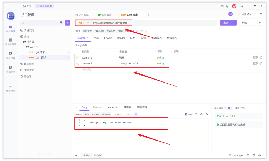Collapse the left panel with the double chevron
The height and width of the screenshot is (161, 269).
[x=76, y=155]
